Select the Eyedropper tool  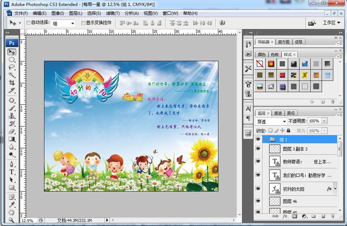[12, 205]
